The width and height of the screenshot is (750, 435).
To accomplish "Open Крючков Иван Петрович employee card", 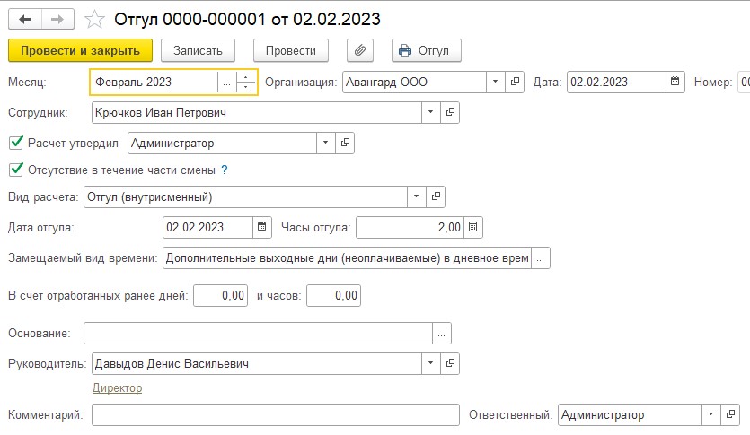I will click(450, 112).
